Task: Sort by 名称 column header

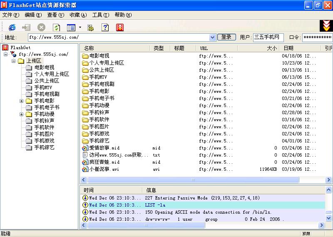Action: (x=115, y=48)
